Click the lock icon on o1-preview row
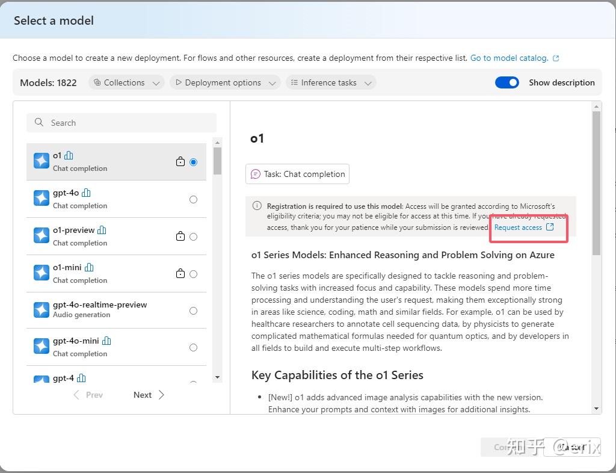This screenshot has height=473, width=616. click(180, 236)
